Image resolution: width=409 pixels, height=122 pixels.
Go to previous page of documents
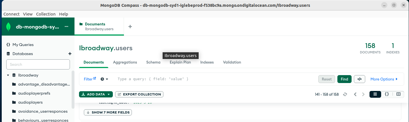(355, 94)
